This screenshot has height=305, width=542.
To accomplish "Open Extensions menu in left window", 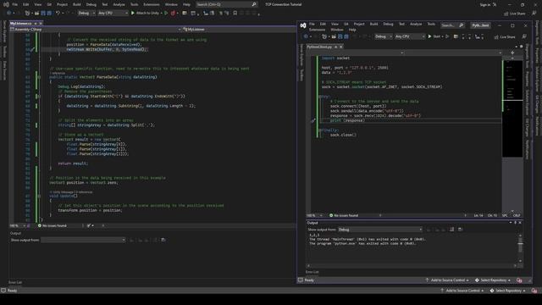I will 152,4.
